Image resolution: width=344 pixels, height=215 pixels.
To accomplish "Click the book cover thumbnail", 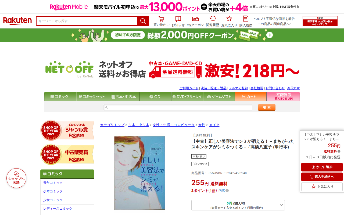I will click(x=140, y=173).
